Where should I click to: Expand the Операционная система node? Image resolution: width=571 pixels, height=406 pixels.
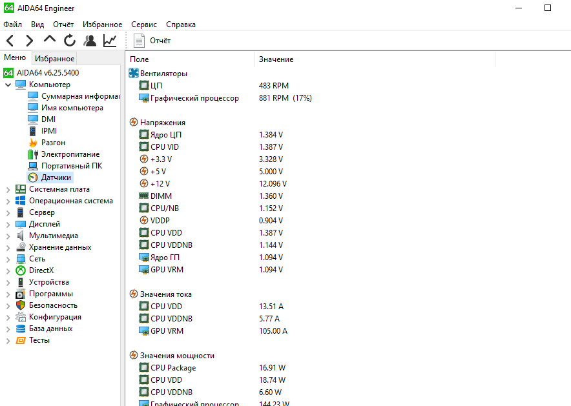[8, 201]
